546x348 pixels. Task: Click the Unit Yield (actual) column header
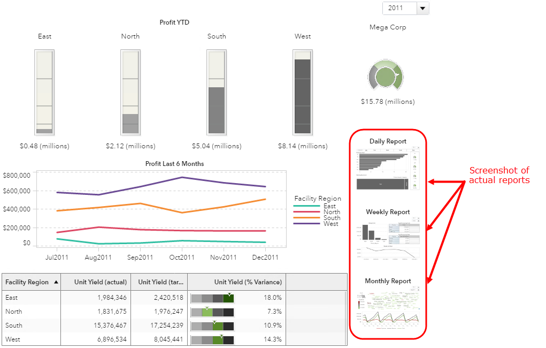[96, 282]
